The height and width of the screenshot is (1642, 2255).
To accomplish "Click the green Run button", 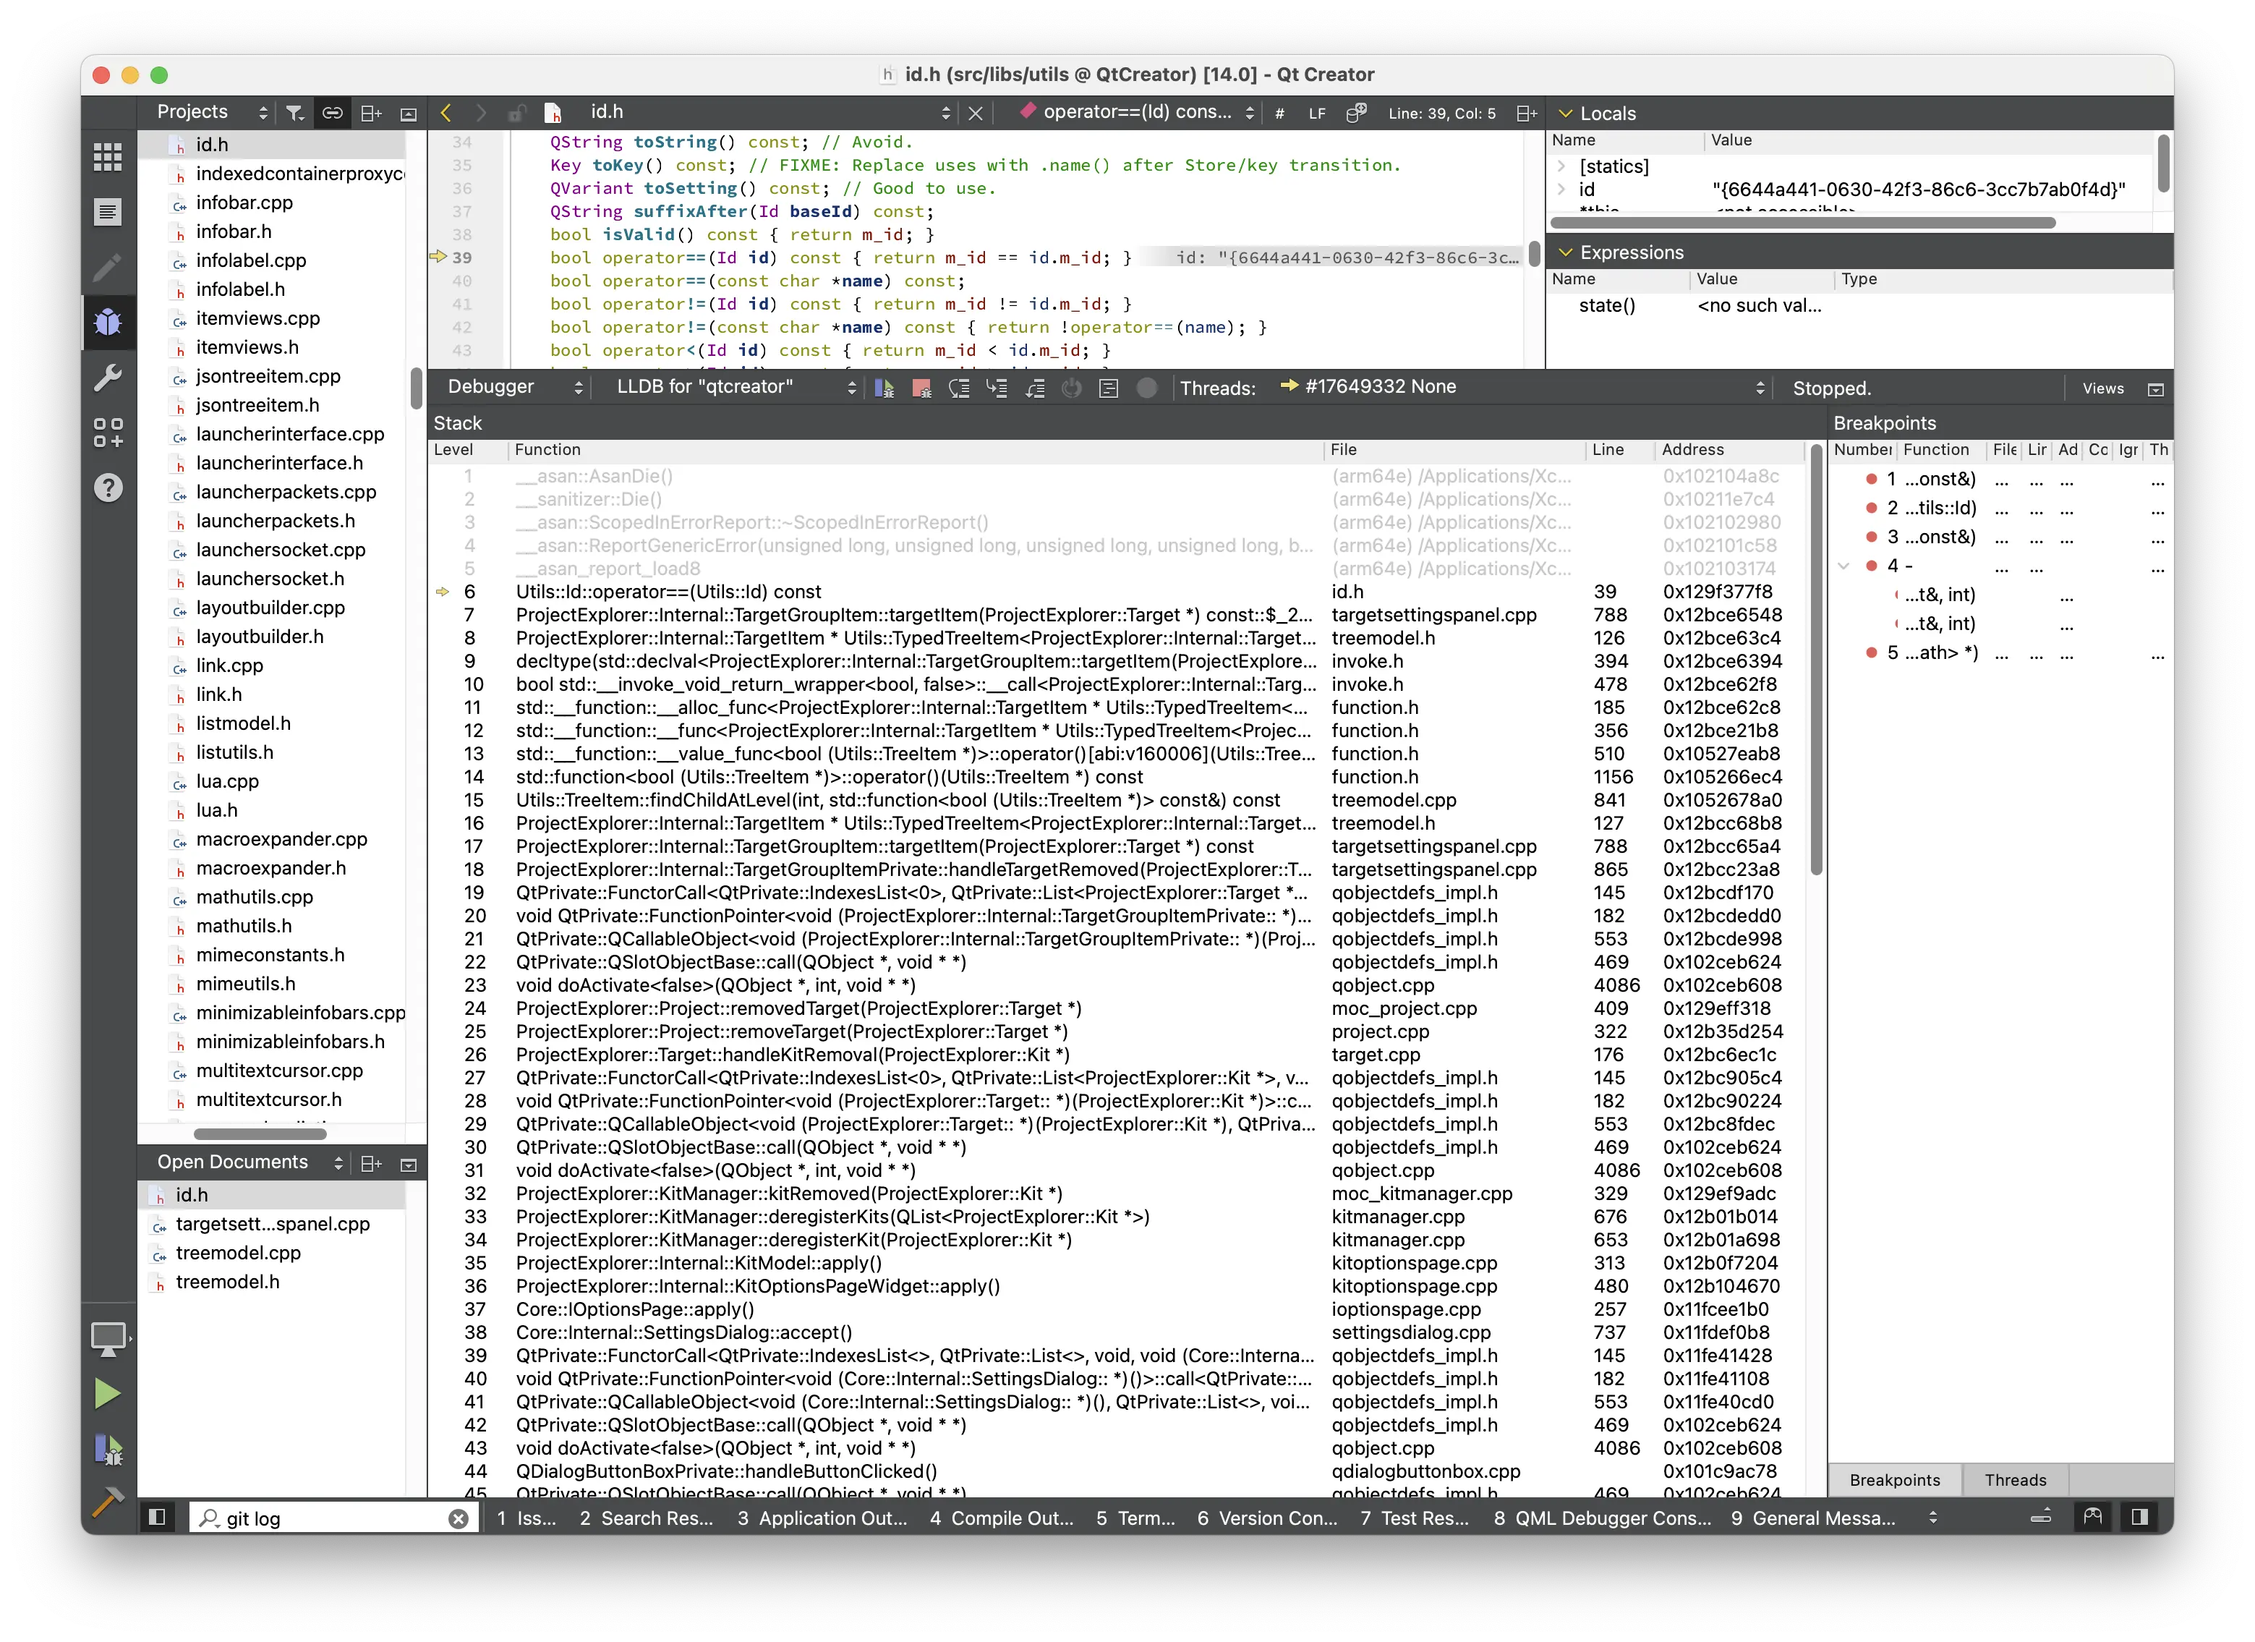I will (107, 1393).
